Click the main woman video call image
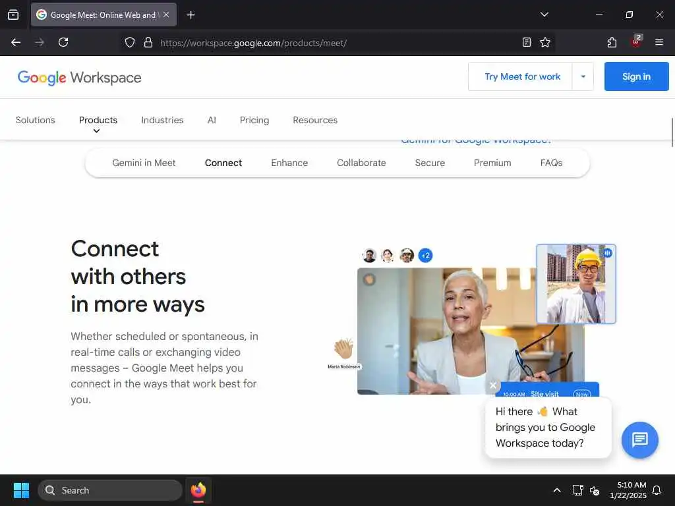The height and width of the screenshot is (506, 675). (x=446, y=331)
